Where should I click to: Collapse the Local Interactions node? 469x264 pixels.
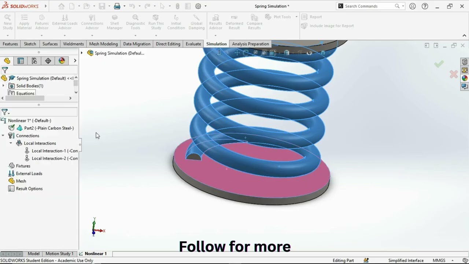[x=11, y=143]
